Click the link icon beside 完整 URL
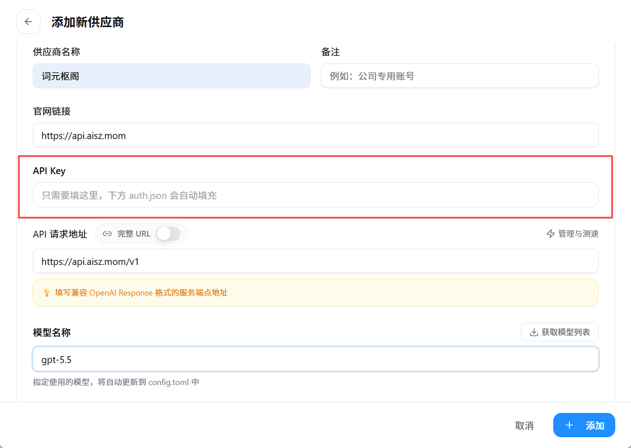Viewport: 631px width, 448px height. (x=107, y=234)
